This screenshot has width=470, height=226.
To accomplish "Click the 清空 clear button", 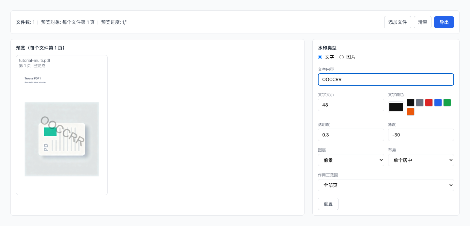I will tap(422, 22).
